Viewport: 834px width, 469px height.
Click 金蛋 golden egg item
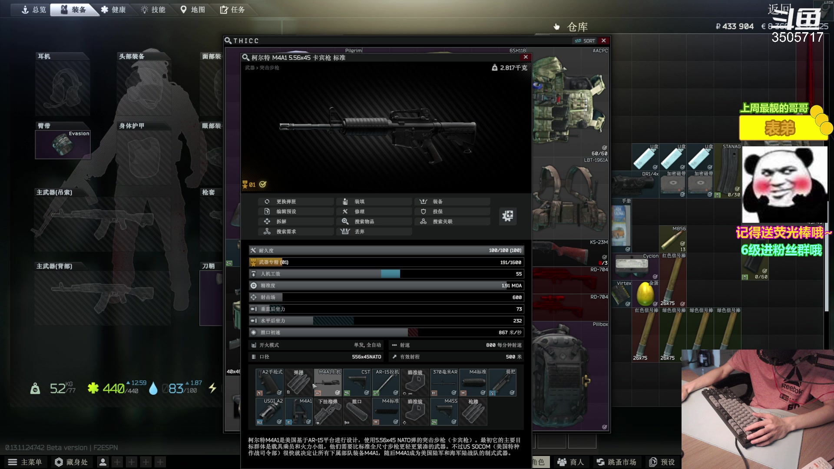click(645, 294)
